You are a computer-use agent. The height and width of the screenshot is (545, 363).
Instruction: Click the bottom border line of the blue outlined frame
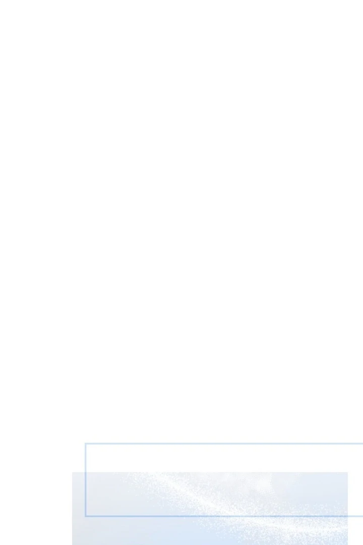tap(224, 516)
